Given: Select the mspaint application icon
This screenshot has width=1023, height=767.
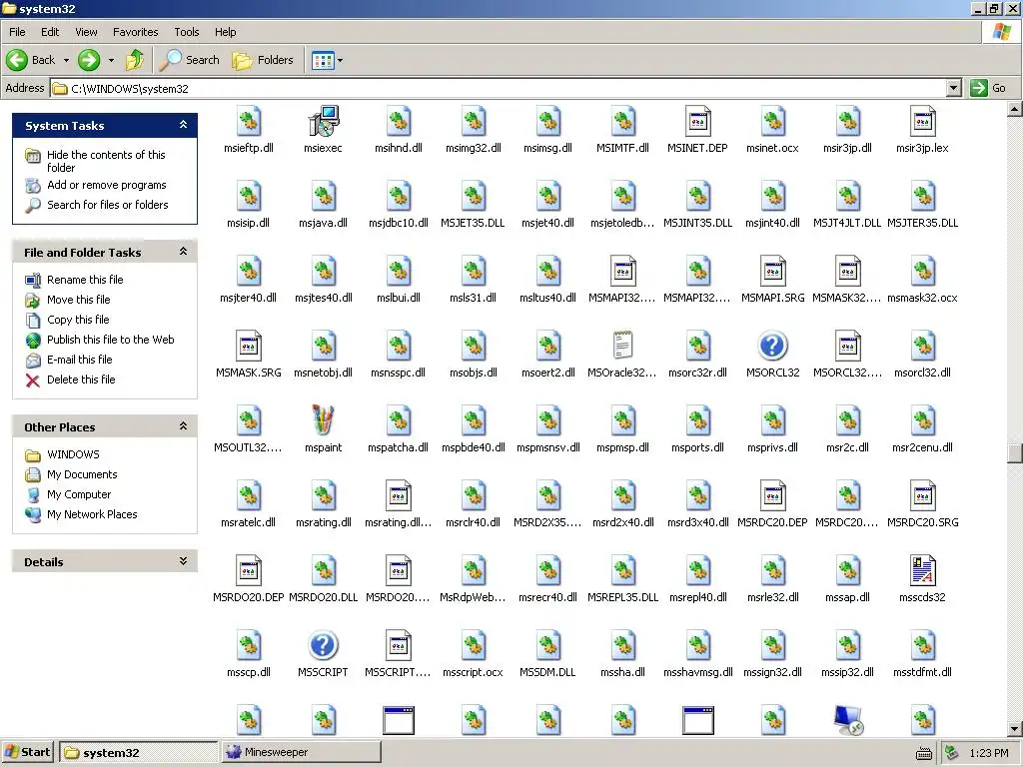Looking at the screenshot, I should pos(323,420).
